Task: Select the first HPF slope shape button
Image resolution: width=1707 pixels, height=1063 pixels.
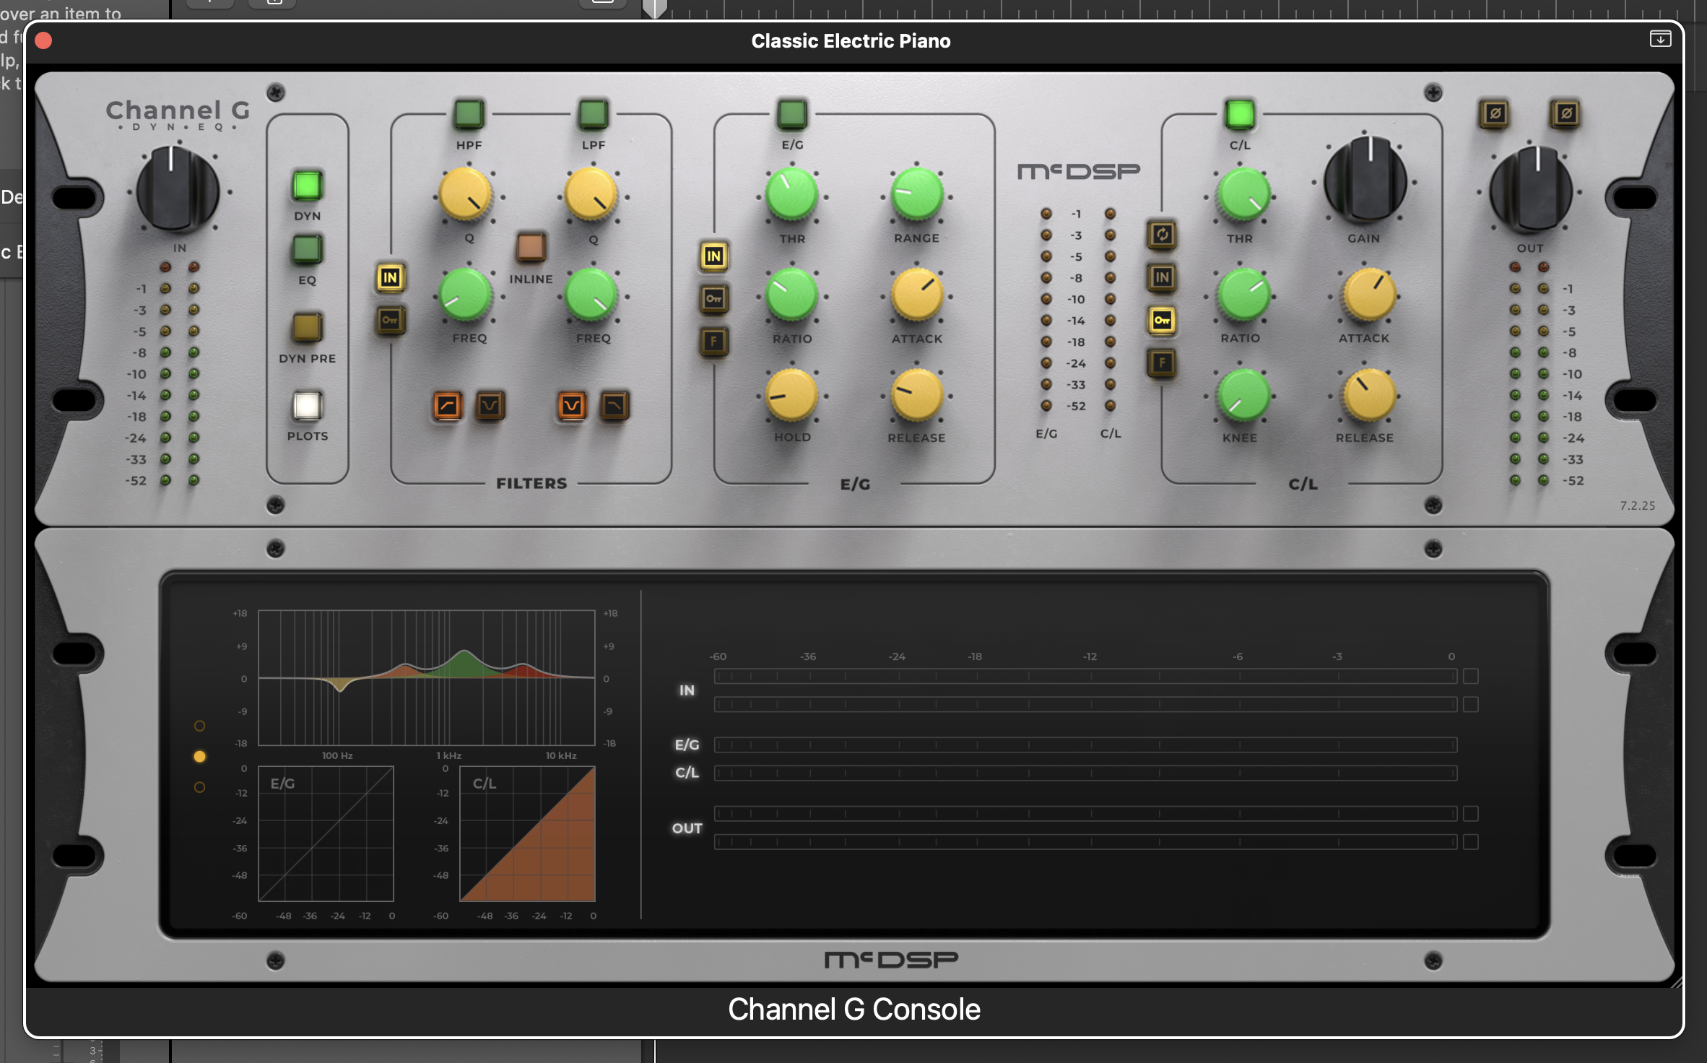Action: coord(447,405)
